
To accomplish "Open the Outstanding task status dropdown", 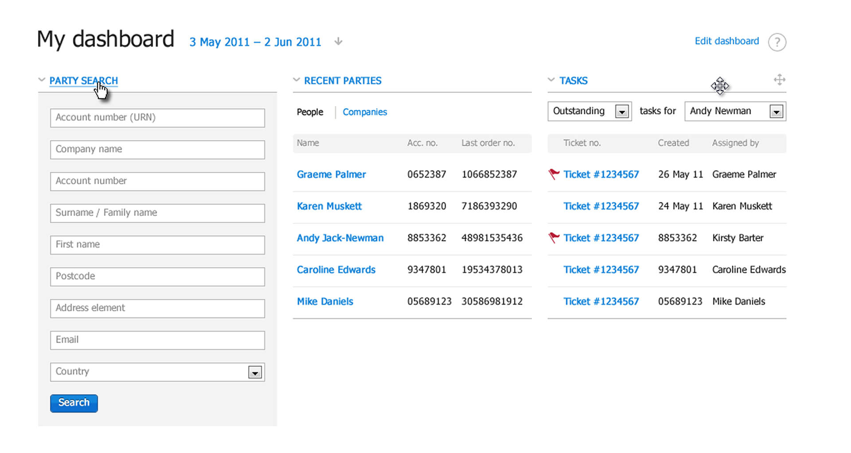I will click(x=621, y=111).
